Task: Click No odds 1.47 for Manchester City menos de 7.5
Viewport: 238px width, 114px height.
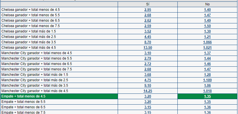Action: 207,69
